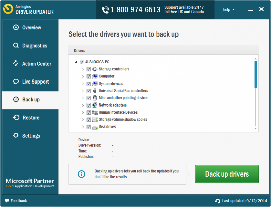The width and height of the screenshot is (271, 207).
Task: Click the driver list scrollbar thumb
Action: click(x=256, y=74)
